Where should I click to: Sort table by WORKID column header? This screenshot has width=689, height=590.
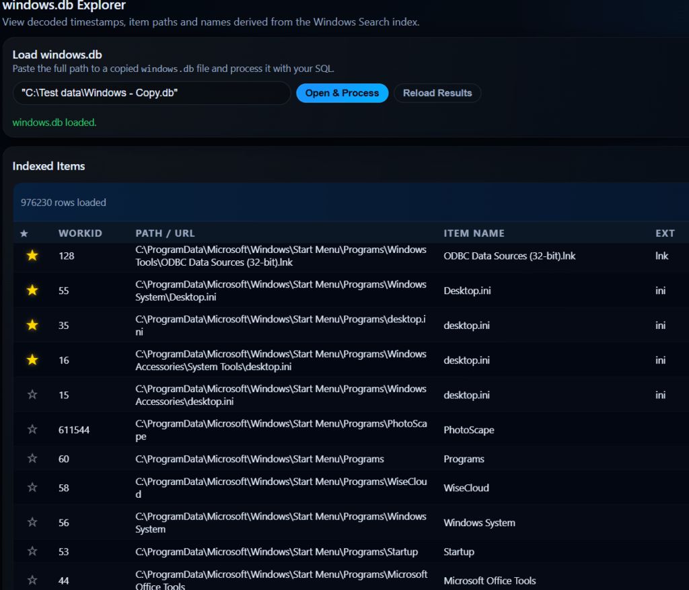pyautogui.click(x=80, y=233)
